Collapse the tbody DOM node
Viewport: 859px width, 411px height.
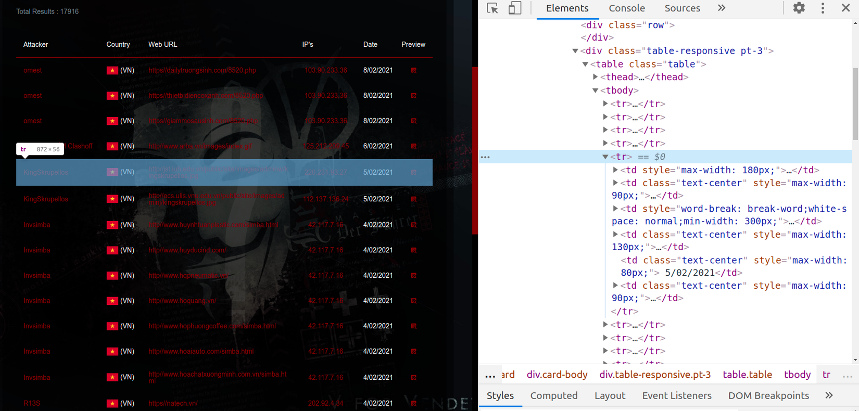click(x=596, y=91)
